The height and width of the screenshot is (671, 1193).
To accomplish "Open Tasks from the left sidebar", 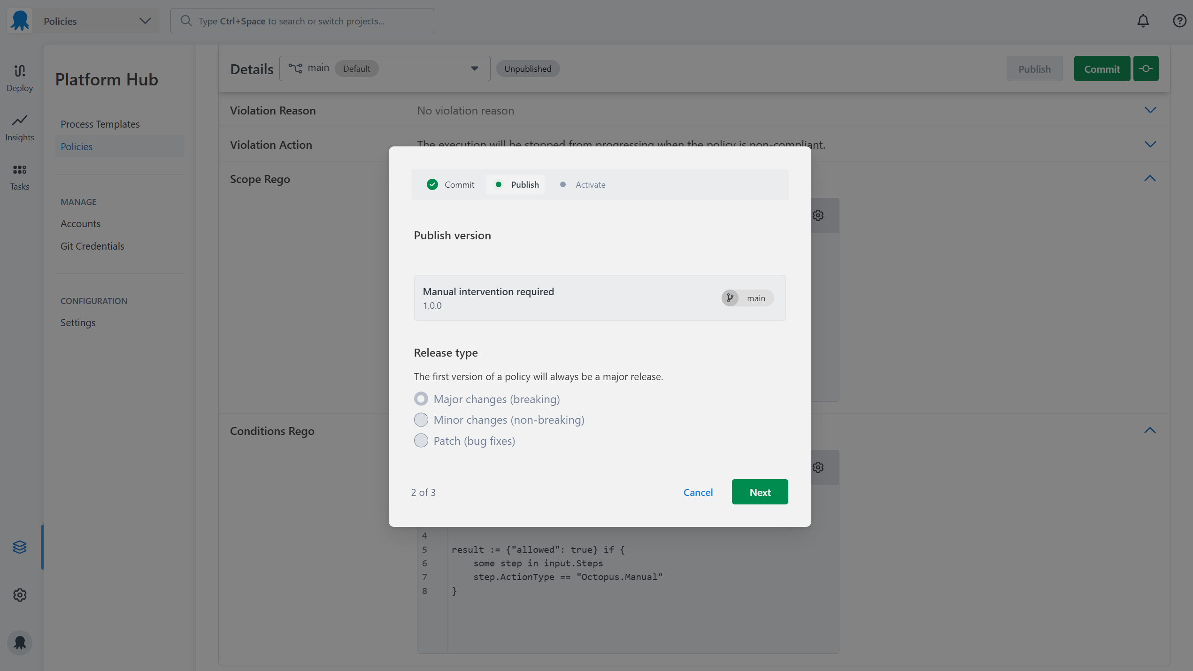I will [19, 176].
